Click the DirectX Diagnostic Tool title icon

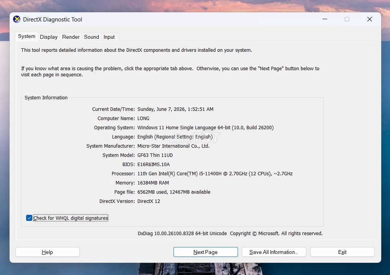coord(17,20)
